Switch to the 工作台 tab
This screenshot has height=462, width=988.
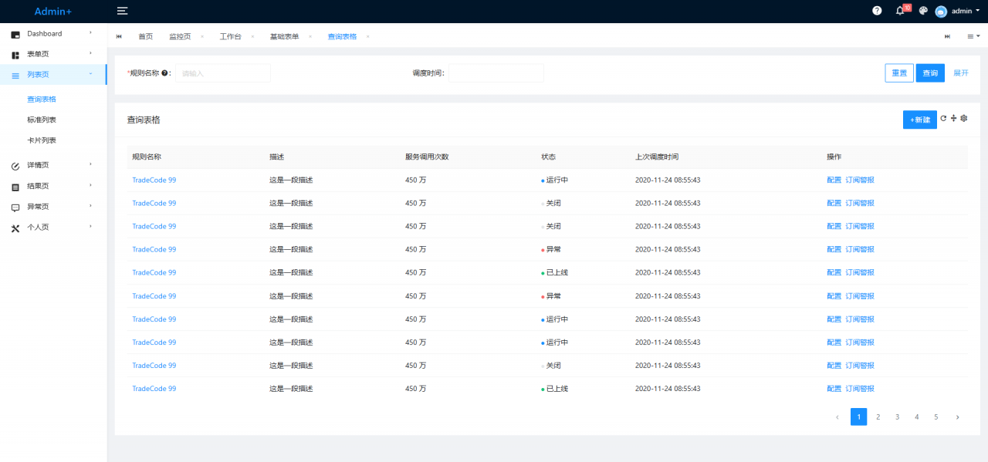click(230, 36)
